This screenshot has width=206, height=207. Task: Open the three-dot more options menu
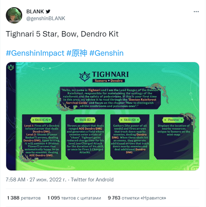(196, 12)
